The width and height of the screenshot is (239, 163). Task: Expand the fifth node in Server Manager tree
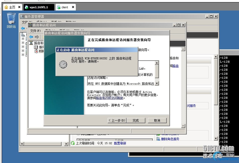click(x=23, y=55)
